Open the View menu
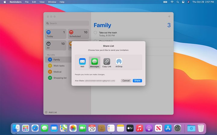Image resolution: width=217 pixels, height=135 pixels. tap(42, 2)
